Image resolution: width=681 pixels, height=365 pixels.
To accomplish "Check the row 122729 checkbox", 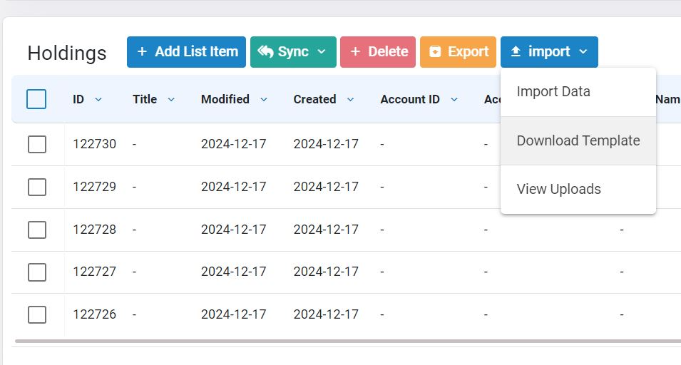I will [x=37, y=187].
